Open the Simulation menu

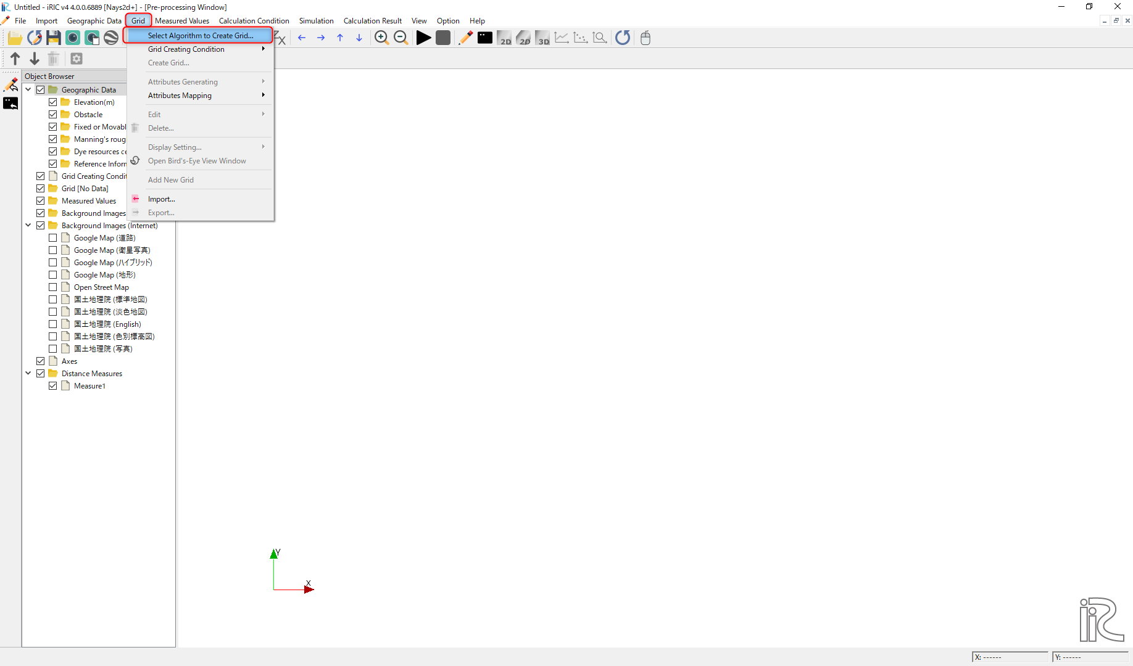tap(316, 21)
